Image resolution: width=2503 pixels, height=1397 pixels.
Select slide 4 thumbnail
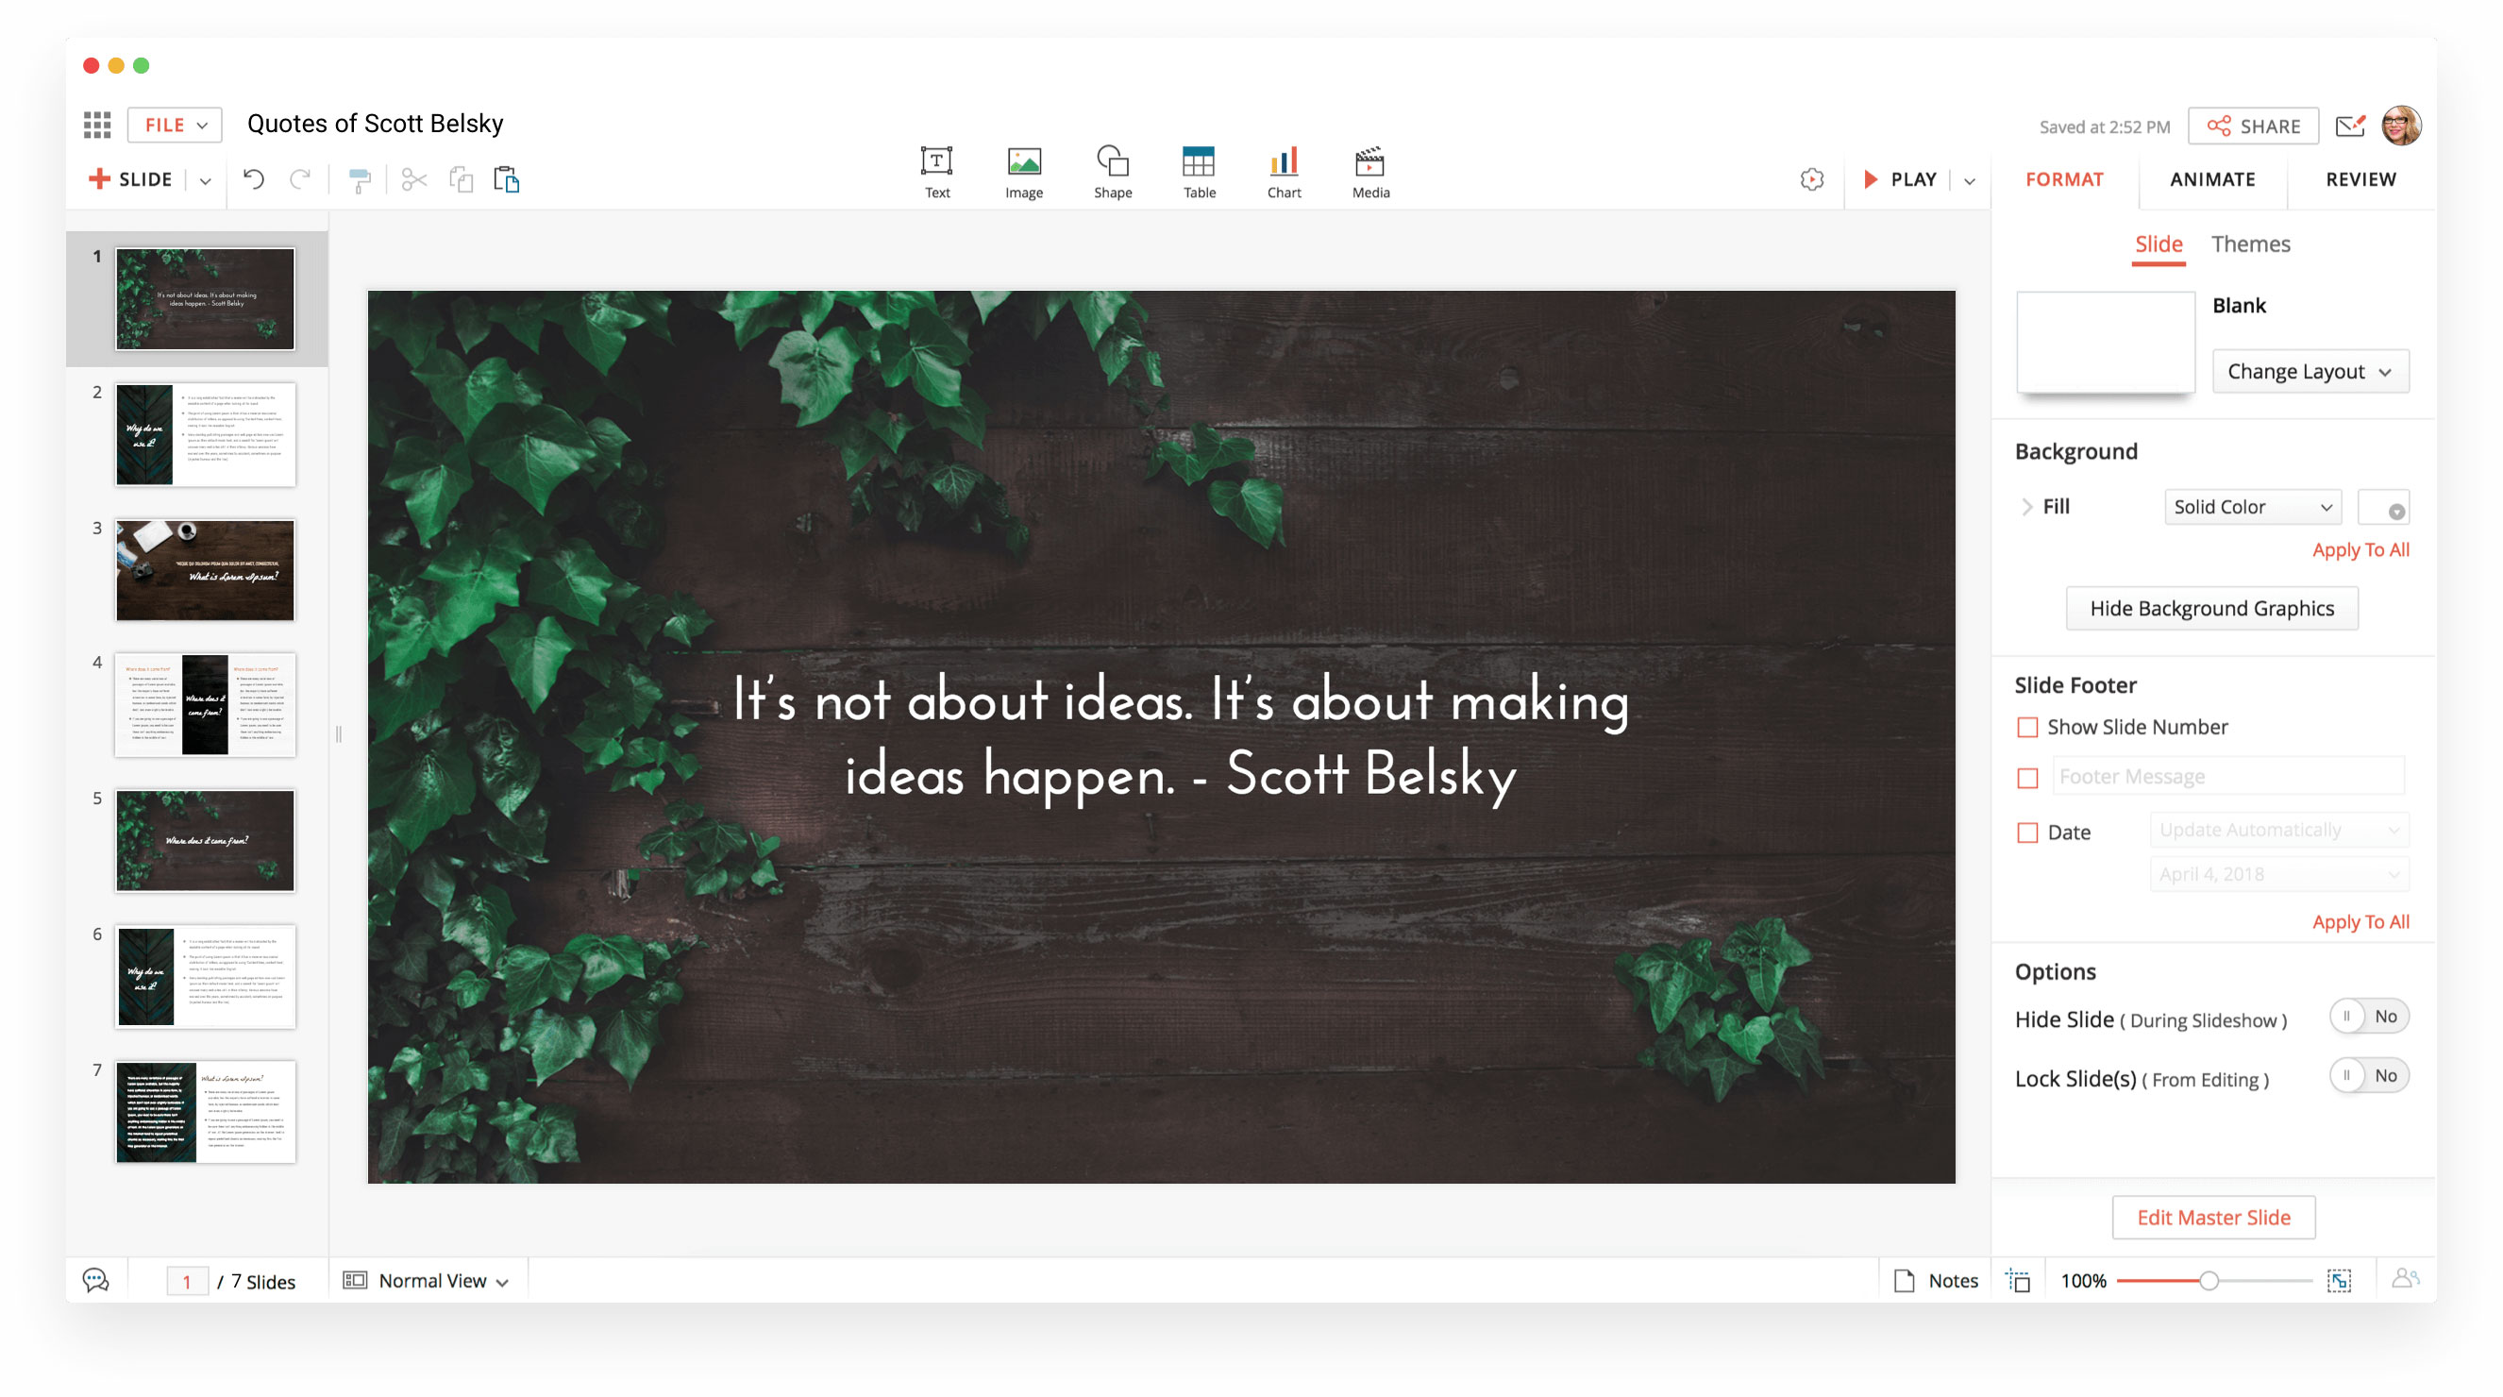click(205, 704)
